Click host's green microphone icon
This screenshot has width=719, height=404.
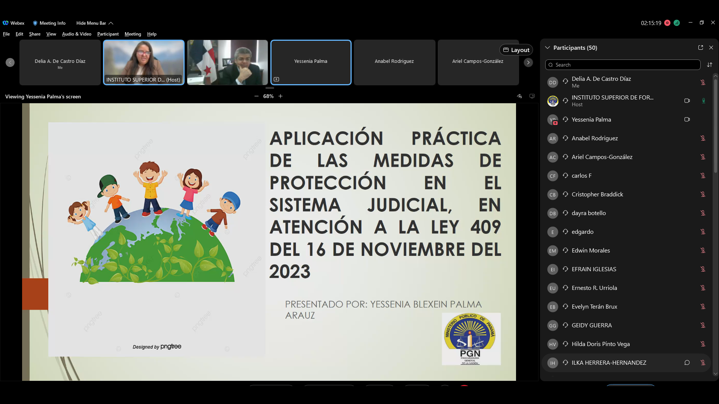[x=703, y=101]
